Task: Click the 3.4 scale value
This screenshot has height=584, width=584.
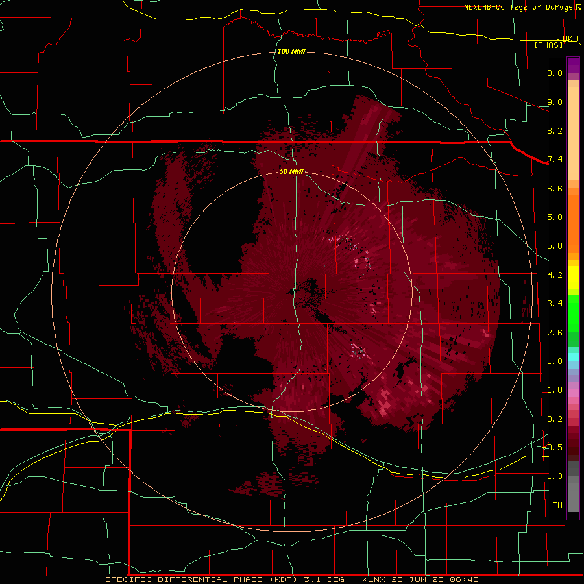Action: (555, 304)
